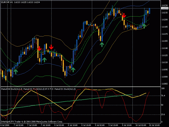Click the 1.6185 price scale label
169x127 pixels.
[165, 27]
